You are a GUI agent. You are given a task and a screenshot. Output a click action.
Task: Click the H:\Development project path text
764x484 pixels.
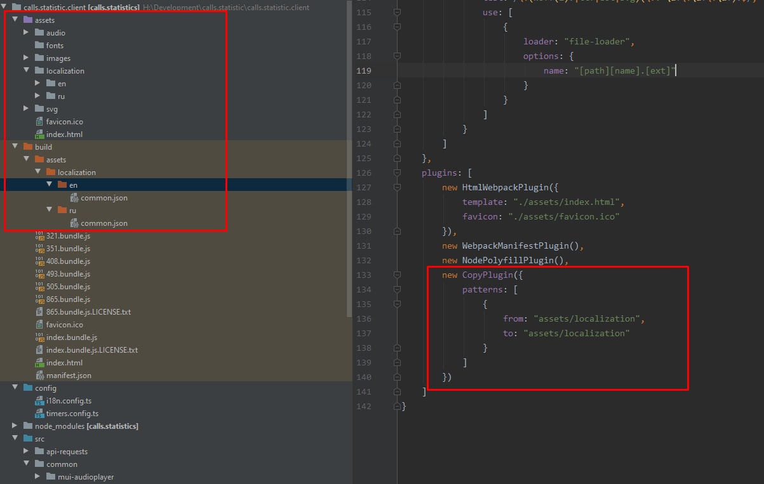pos(227,7)
